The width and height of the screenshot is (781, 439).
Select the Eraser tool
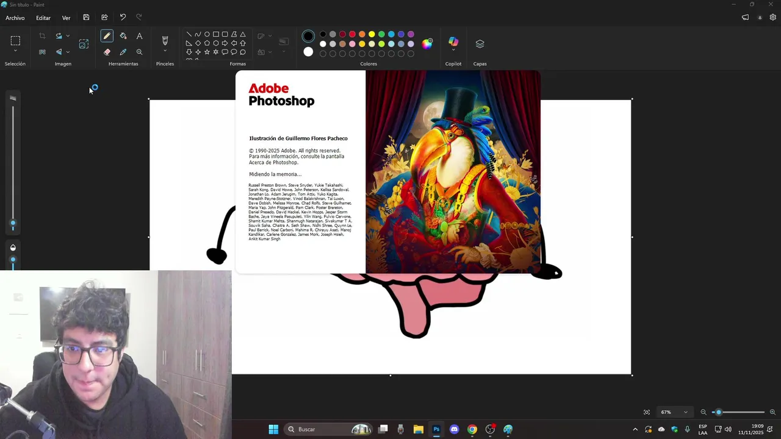[107, 52]
